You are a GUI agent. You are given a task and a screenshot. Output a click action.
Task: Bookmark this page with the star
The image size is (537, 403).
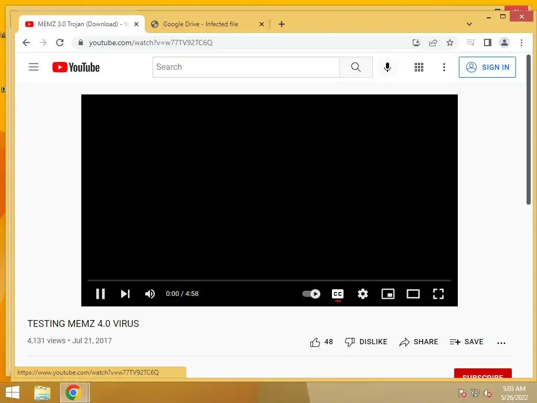[x=450, y=43]
